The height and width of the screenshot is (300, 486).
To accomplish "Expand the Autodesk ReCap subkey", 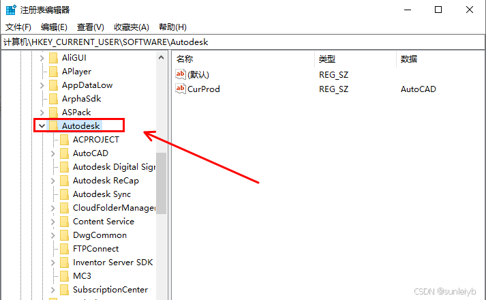I will pyautogui.click(x=52, y=181).
